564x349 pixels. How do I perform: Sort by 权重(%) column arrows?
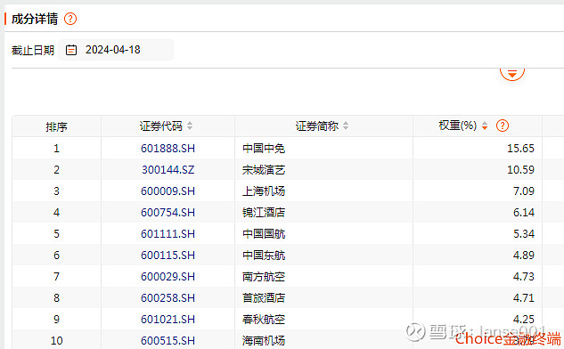pos(485,126)
